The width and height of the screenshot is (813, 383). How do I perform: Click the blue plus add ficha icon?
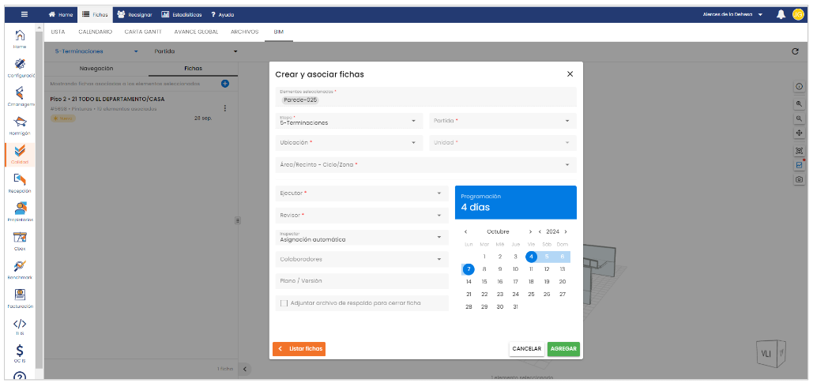click(225, 84)
